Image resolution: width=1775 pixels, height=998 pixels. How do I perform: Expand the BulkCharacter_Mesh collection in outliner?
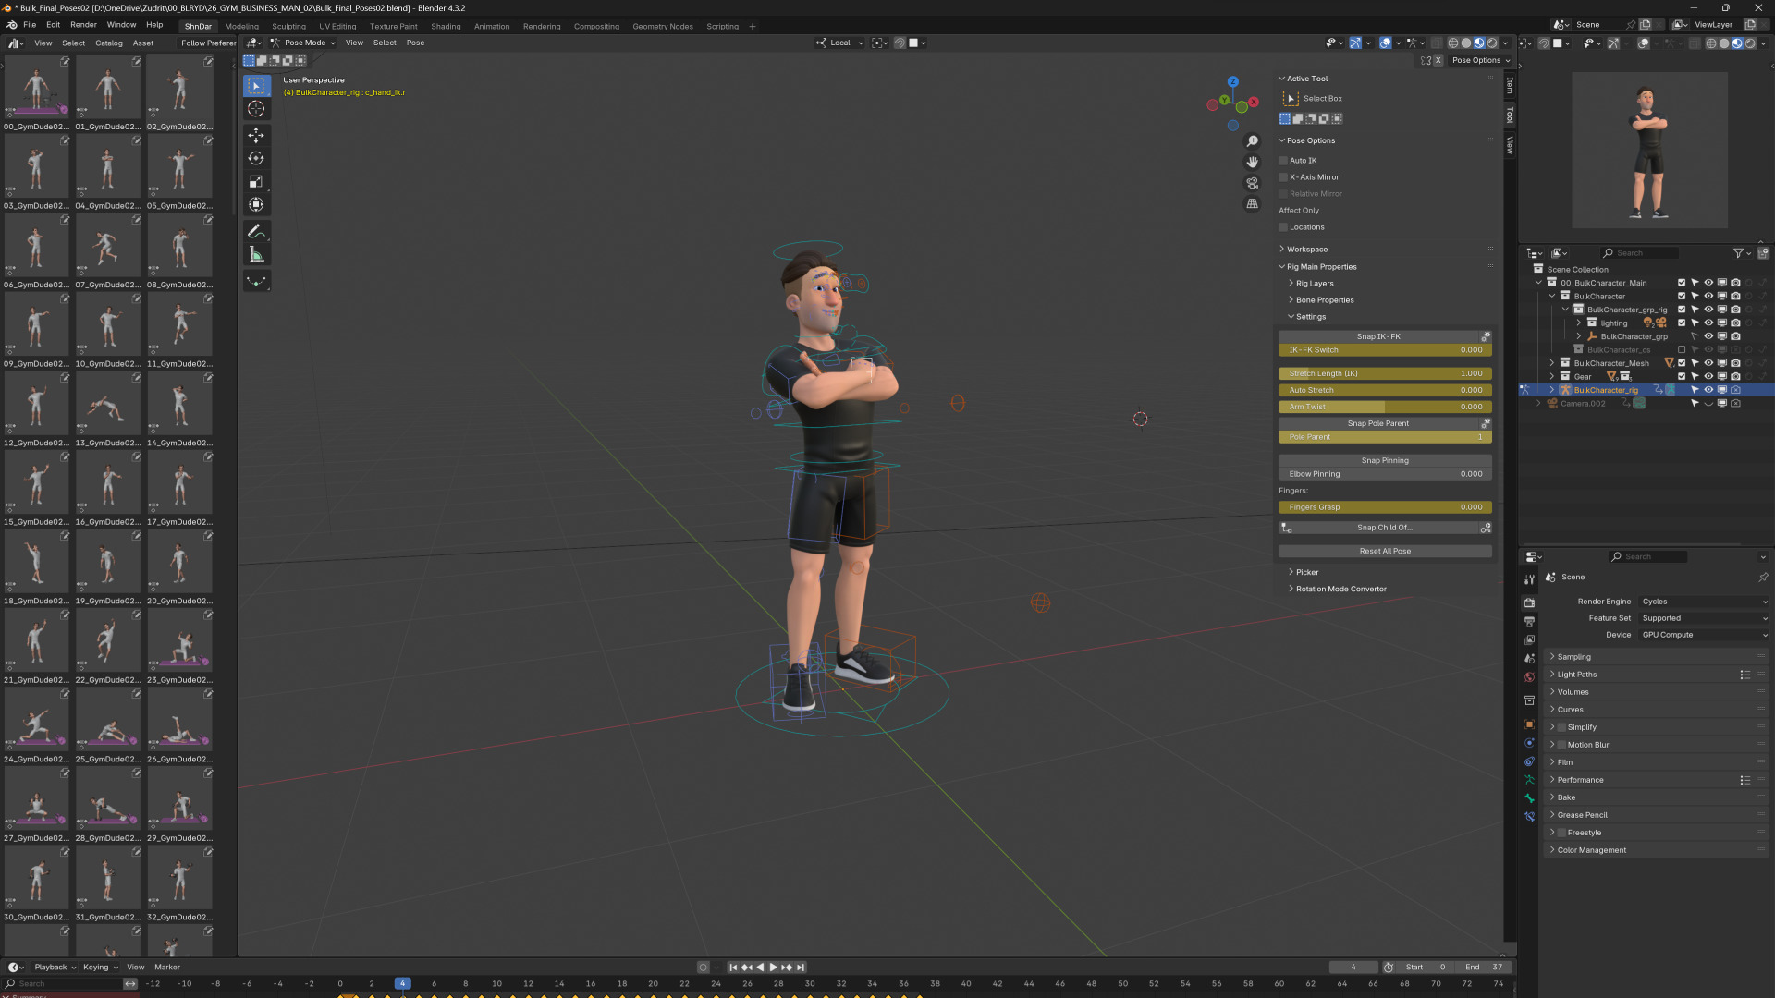point(1551,363)
